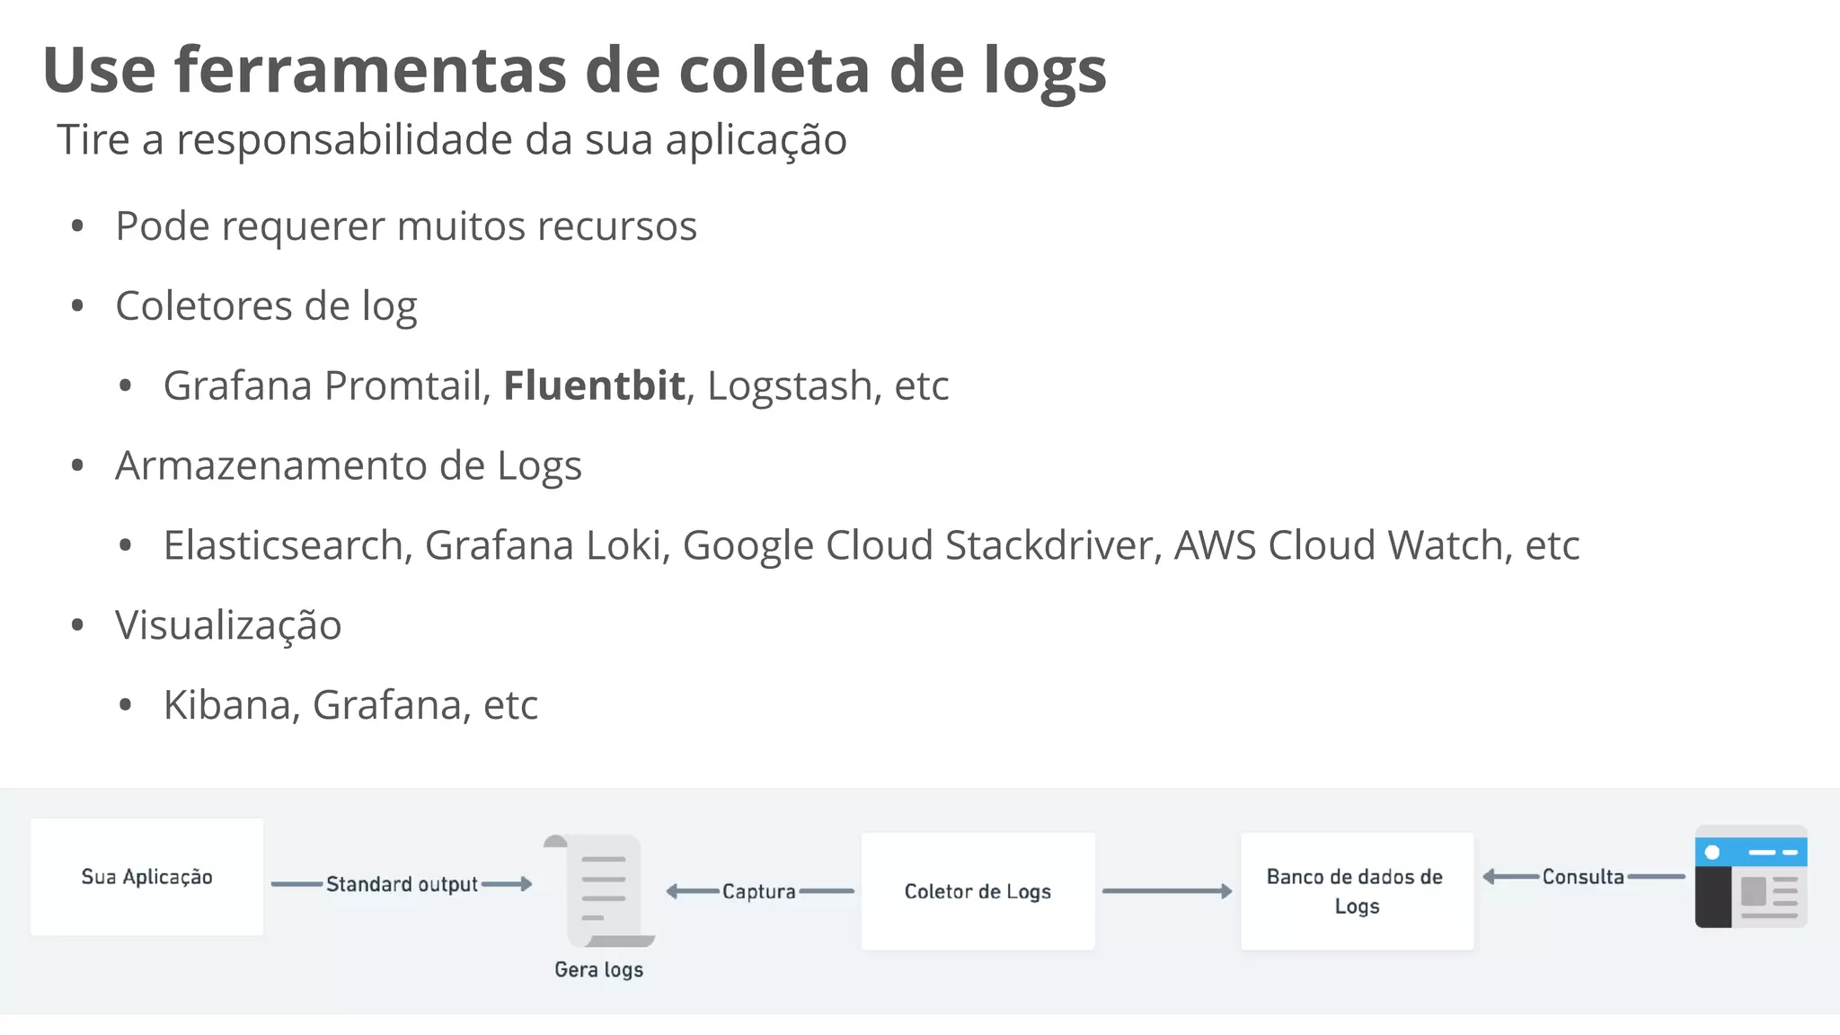Click the bullet 'Pode requerer muitos recursos'
The width and height of the screenshot is (1840, 1035).
[406, 226]
